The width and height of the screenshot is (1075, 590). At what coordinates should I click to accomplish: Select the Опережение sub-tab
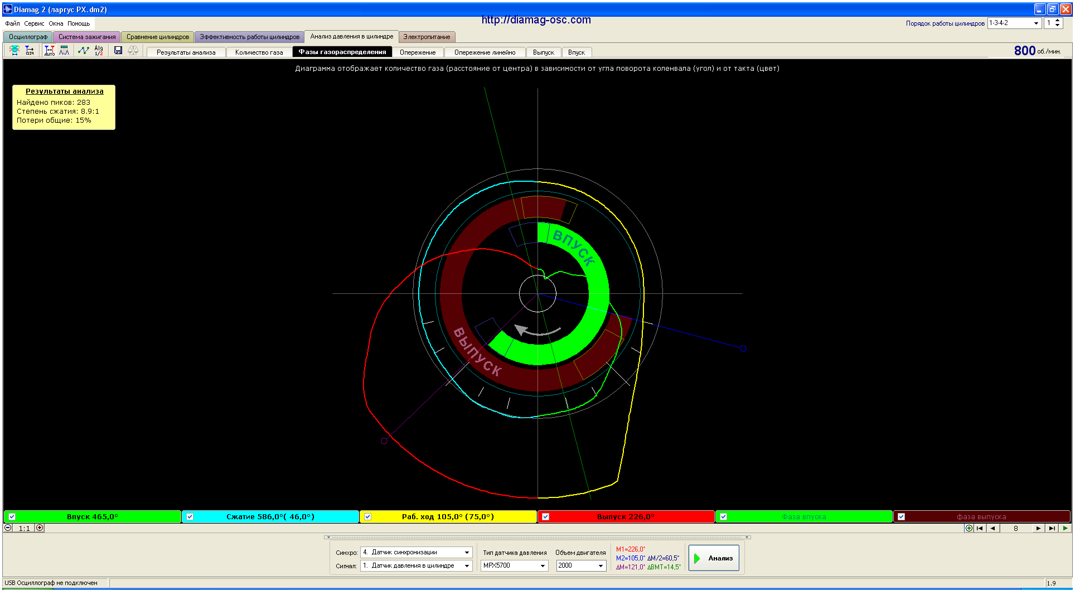(418, 52)
